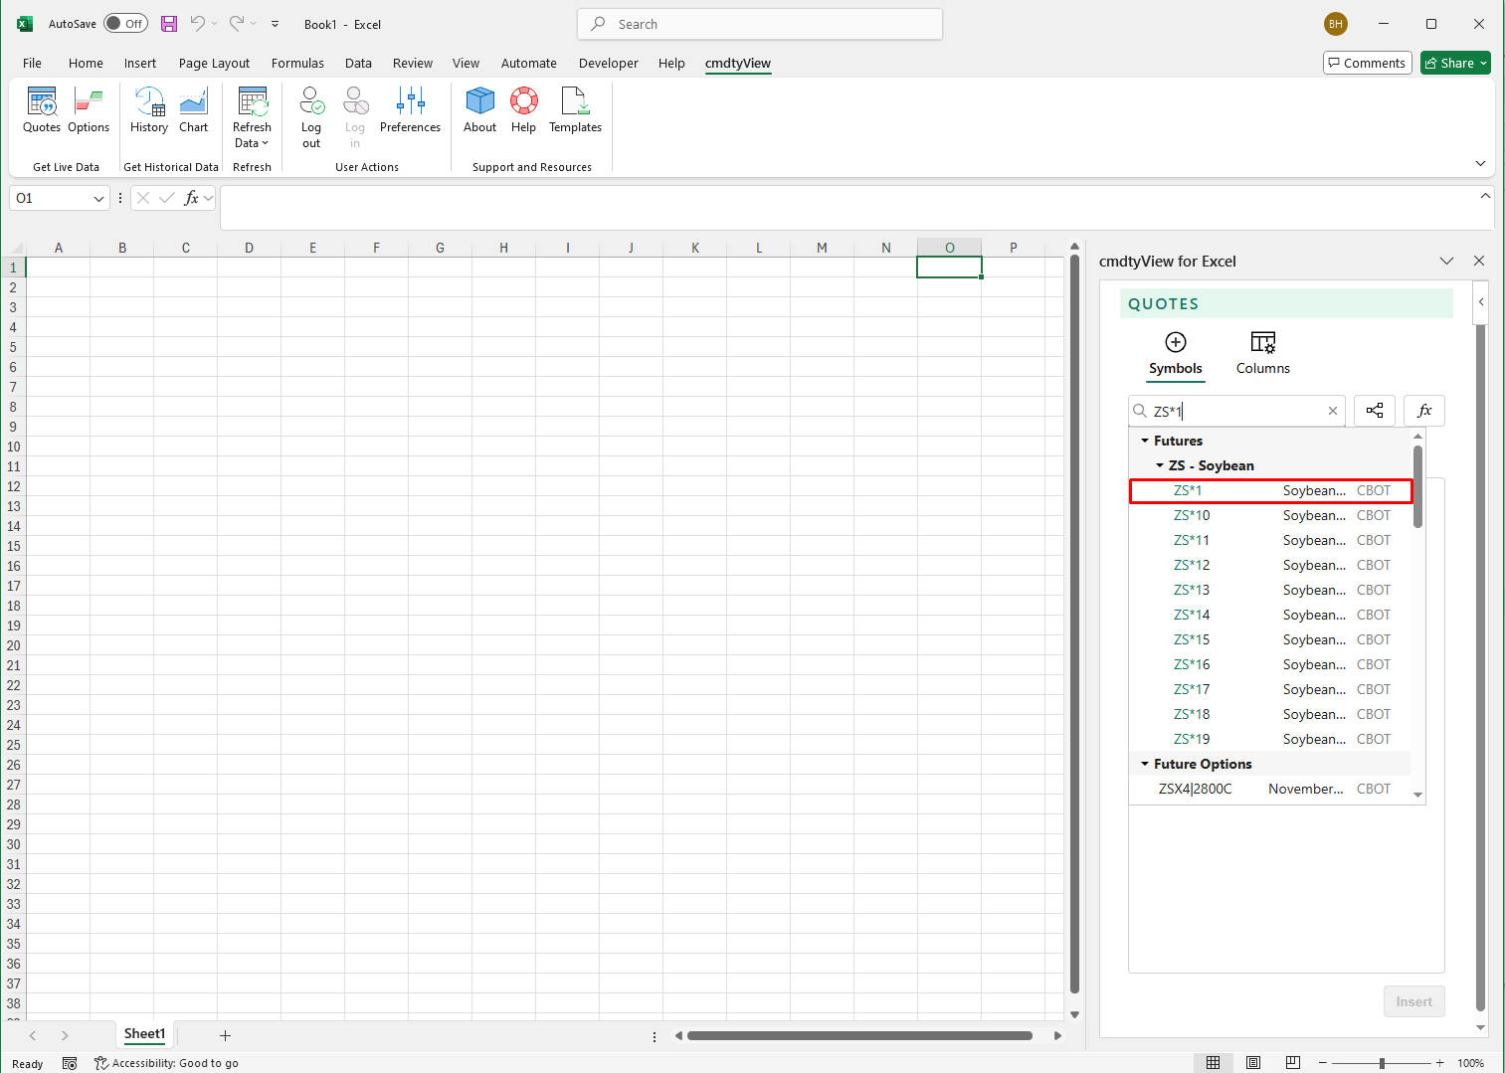Open the Chart historical data tool
1505x1073 pixels.
coord(193,109)
